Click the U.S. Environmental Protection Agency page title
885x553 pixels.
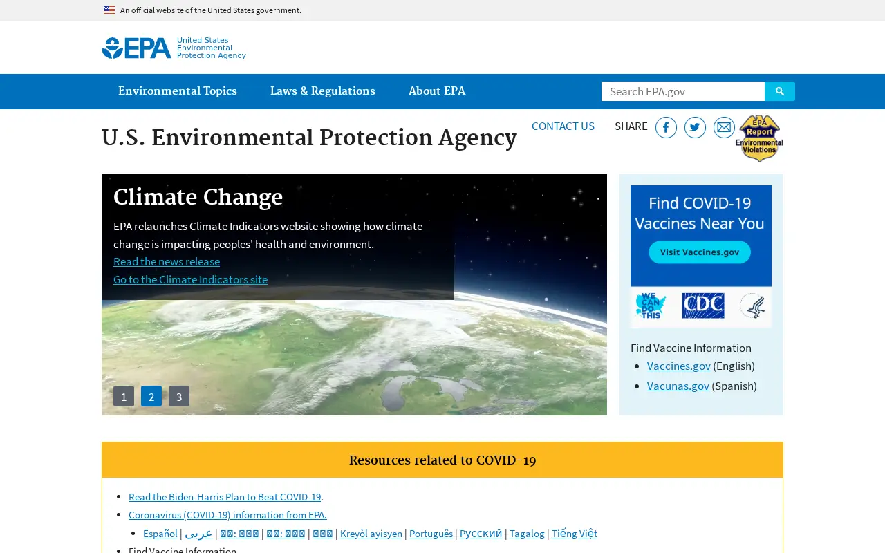(x=309, y=139)
